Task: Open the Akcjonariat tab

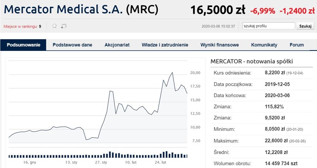Action: pos(117,45)
